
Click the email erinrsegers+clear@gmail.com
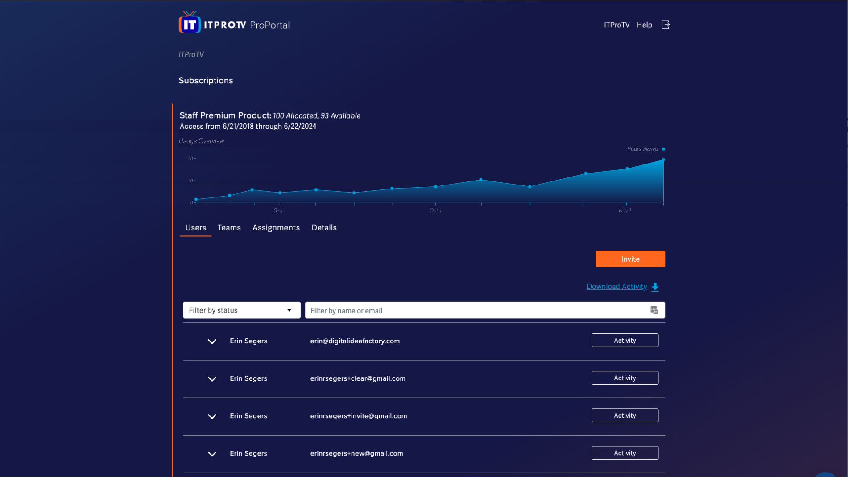point(358,378)
